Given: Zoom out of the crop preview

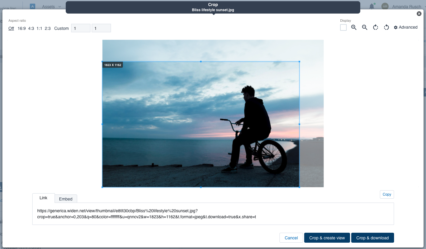Looking at the screenshot, I should (x=364, y=27).
